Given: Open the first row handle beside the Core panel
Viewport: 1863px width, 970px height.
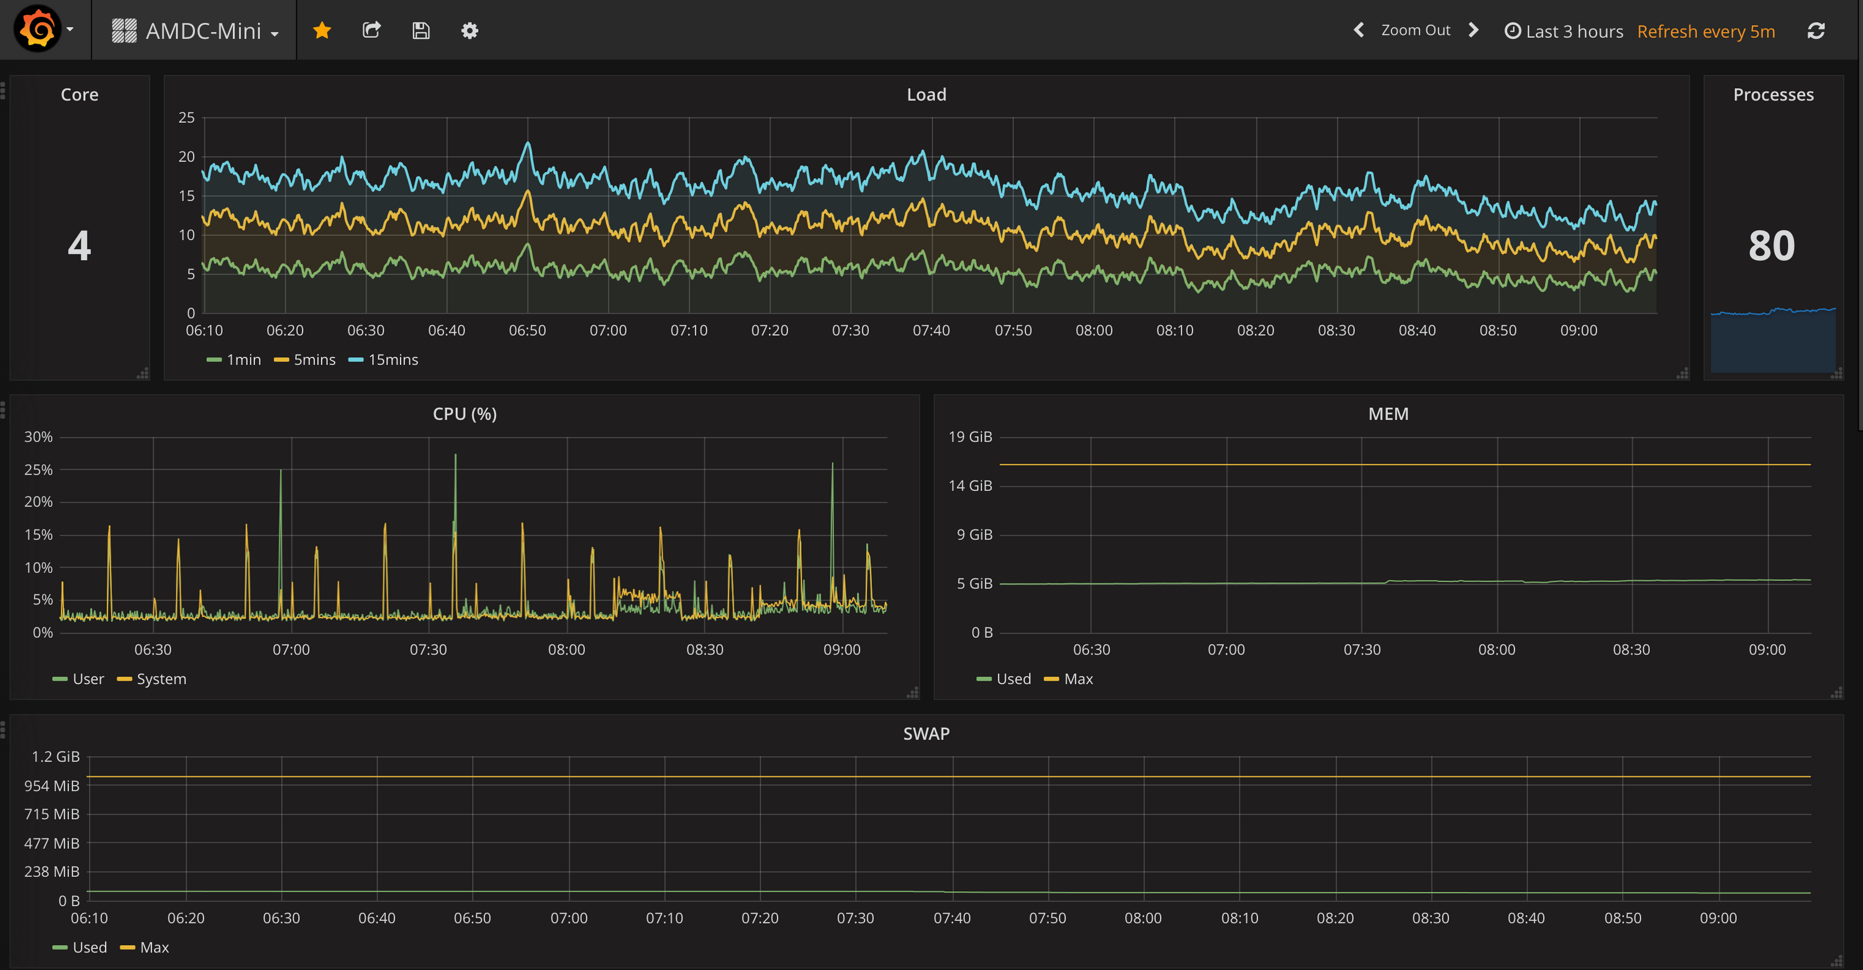Looking at the screenshot, I should (x=3, y=91).
